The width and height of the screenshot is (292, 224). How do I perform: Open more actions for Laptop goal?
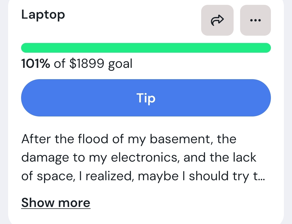tap(255, 20)
